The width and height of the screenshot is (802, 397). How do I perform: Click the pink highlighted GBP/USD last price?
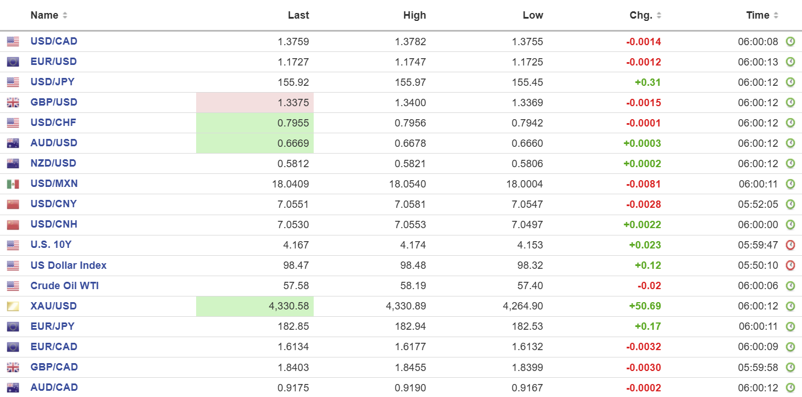click(293, 103)
